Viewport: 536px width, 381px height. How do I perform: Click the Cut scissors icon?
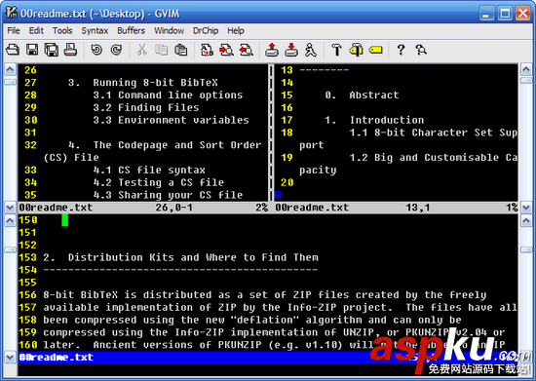point(141,50)
